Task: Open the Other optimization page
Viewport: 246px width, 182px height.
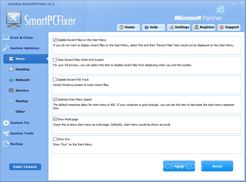Action: point(20,112)
